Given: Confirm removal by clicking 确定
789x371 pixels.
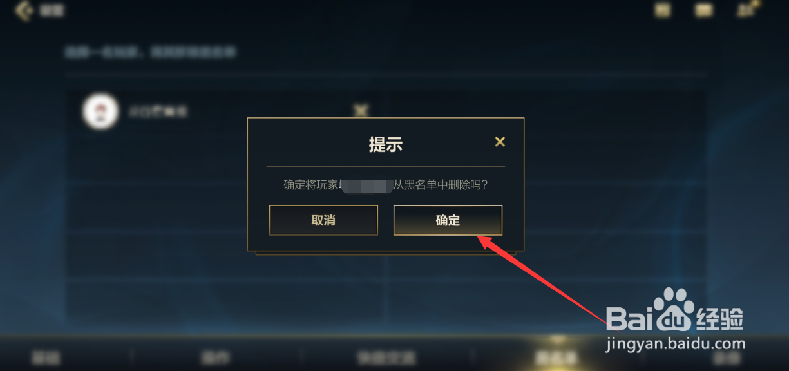Looking at the screenshot, I should pos(448,220).
